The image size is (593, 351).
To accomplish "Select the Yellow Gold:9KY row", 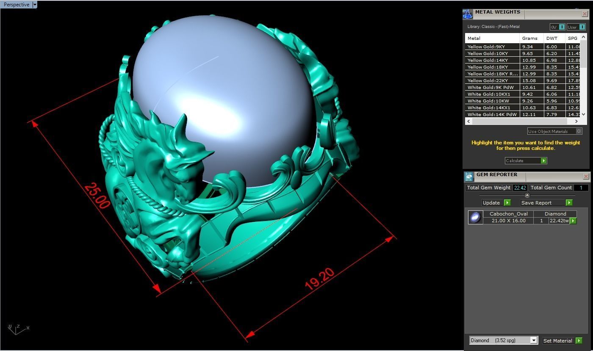I will [x=522, y=47].
